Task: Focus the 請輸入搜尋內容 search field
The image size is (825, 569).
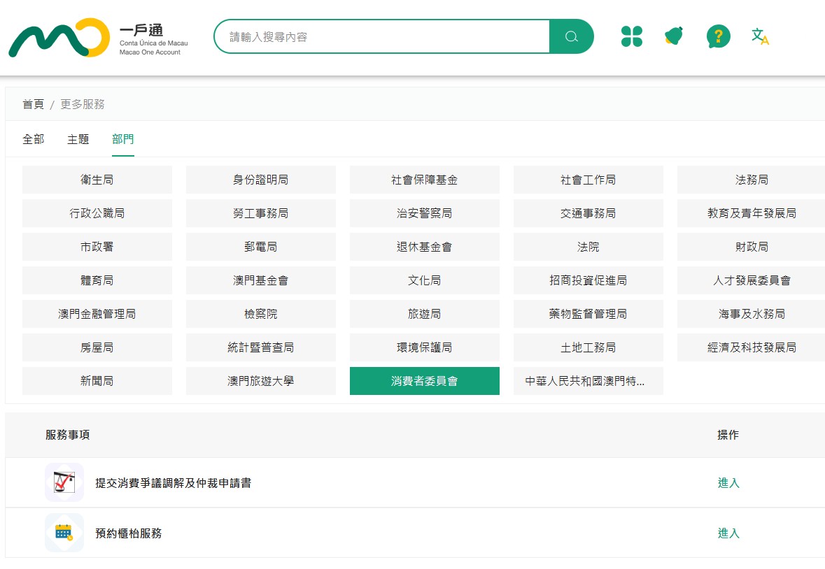Action: click(381, 36)
